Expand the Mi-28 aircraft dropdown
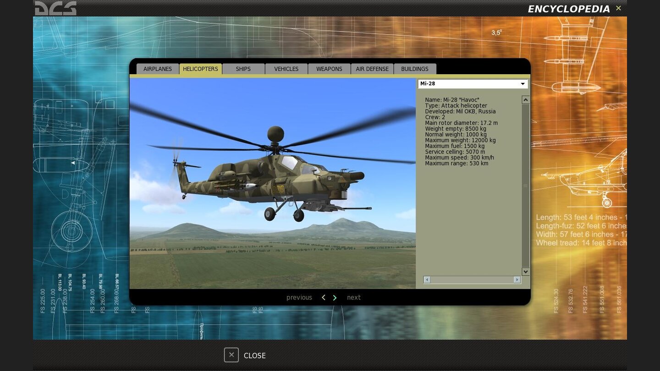Image resolution: width=660 pixels, height=371 pixels. 473,84
